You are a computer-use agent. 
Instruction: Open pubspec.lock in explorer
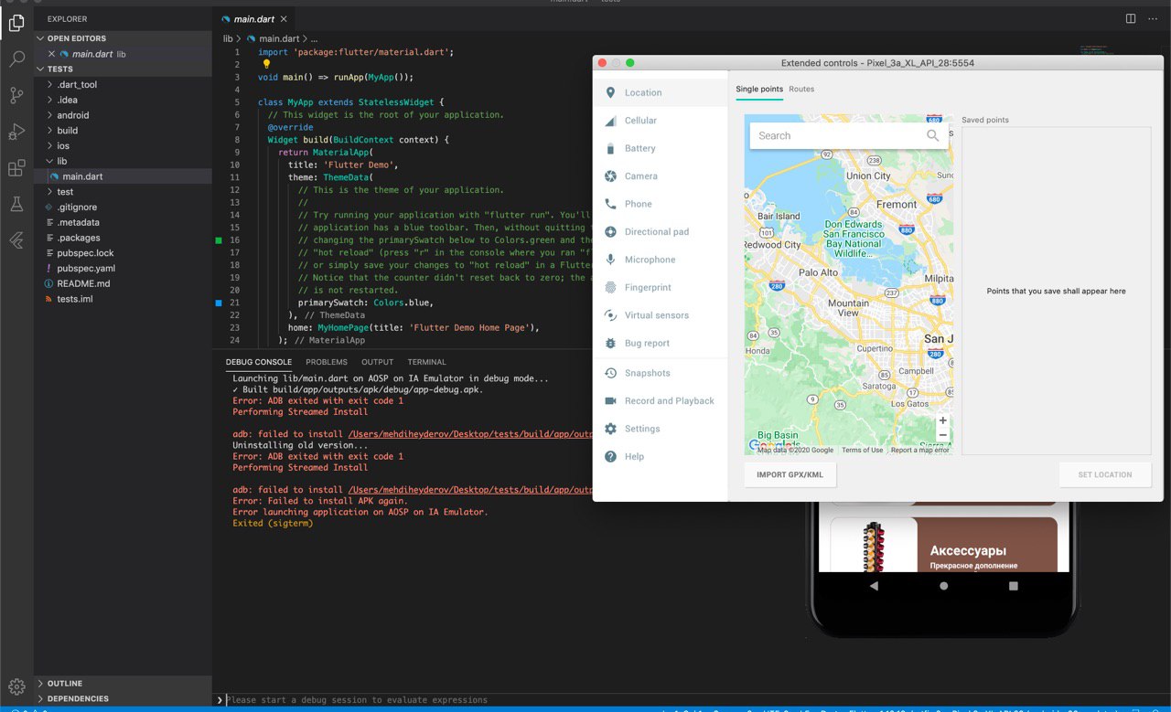click(x=124, y=253)
